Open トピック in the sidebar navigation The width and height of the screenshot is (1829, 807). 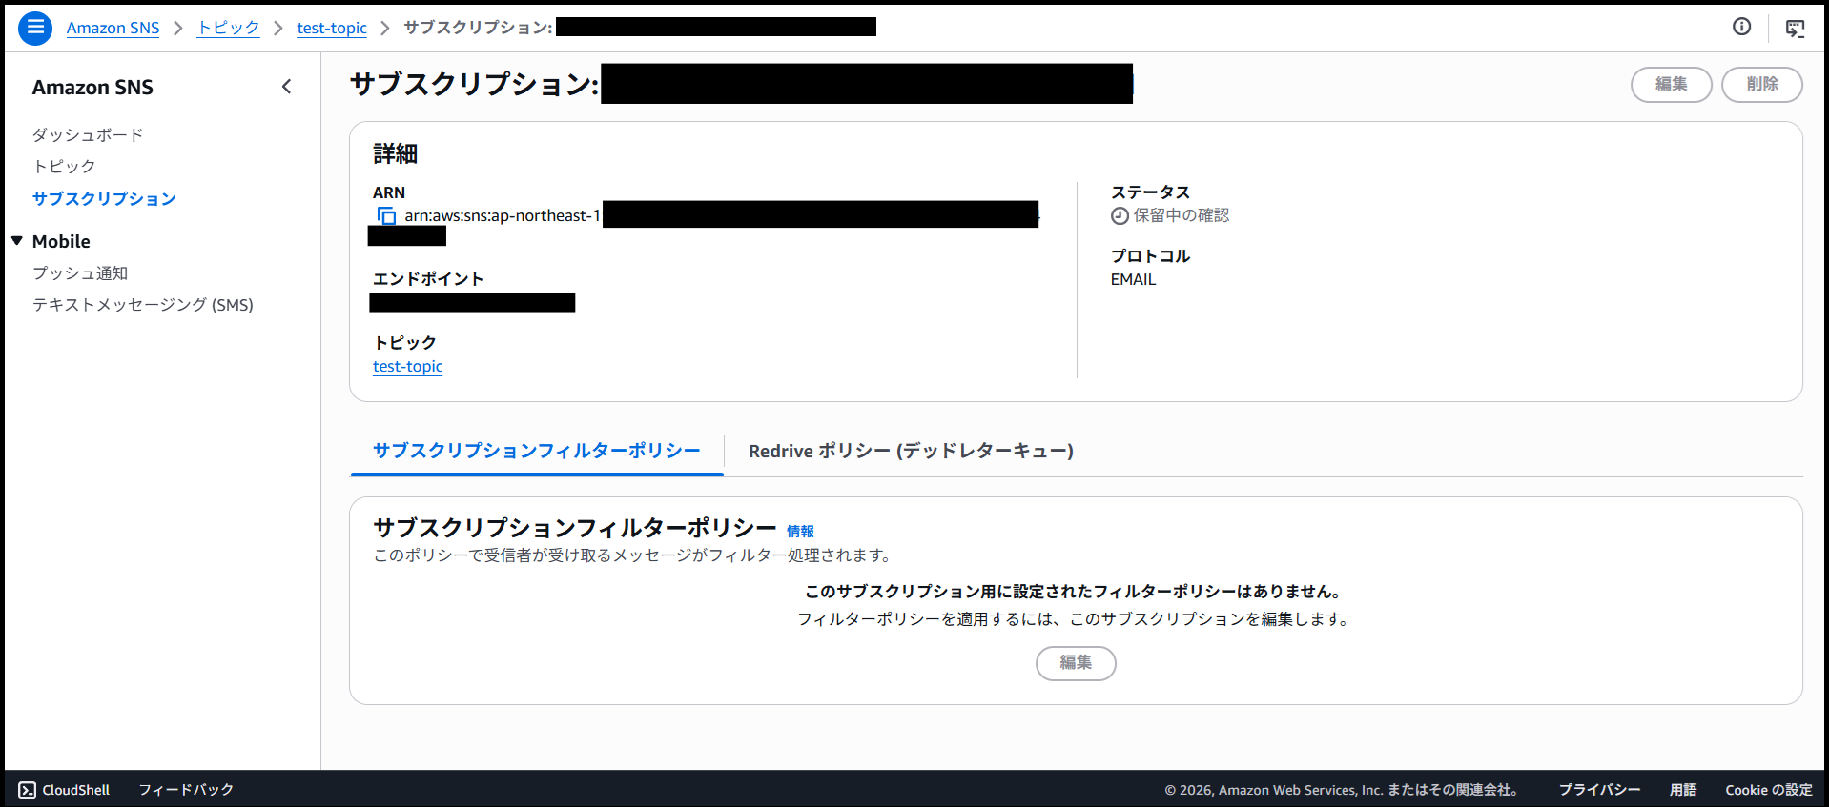pyautogui.click(x=64, y=167)
